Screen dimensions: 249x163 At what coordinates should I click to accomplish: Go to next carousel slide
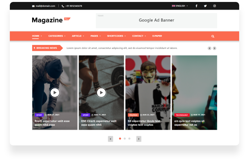click(x=139, y=139)
